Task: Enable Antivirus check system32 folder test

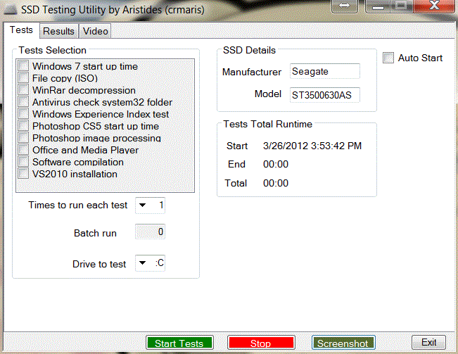Action: pyautogui.click(x=23, y=102)
